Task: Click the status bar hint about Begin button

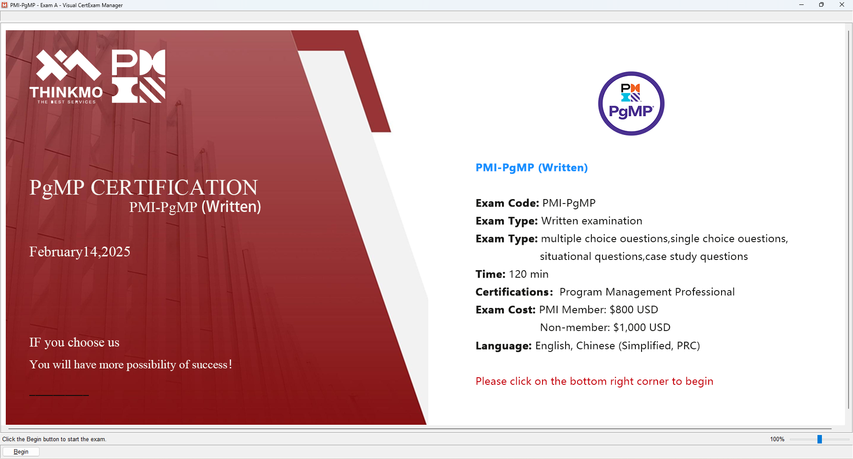Action: [54, 439]
